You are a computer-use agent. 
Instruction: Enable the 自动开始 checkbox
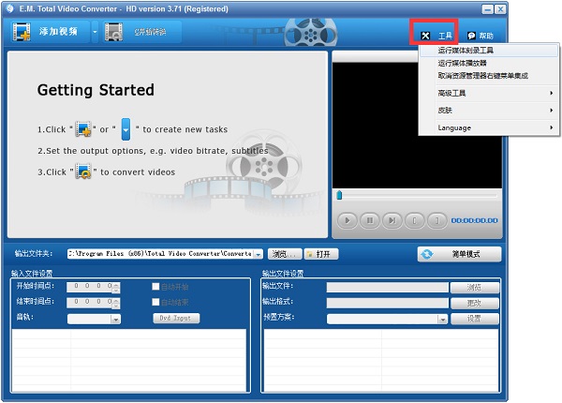[156, 287]
